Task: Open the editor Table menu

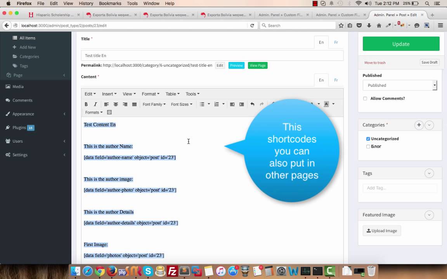Action: click(x=172, y=94)
